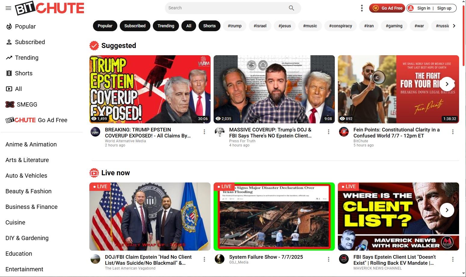
Task: Open Business & Finance category
Action: tap(31, 207)
